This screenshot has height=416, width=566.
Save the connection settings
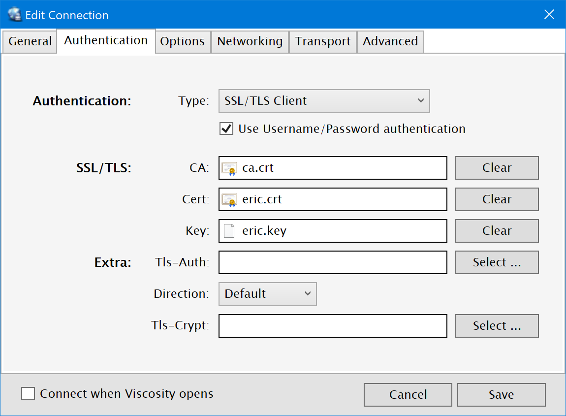point(501,395)
